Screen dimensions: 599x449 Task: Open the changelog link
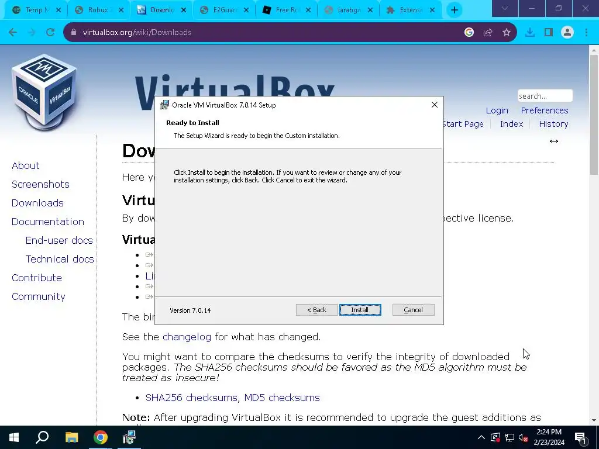pos(187,337)
